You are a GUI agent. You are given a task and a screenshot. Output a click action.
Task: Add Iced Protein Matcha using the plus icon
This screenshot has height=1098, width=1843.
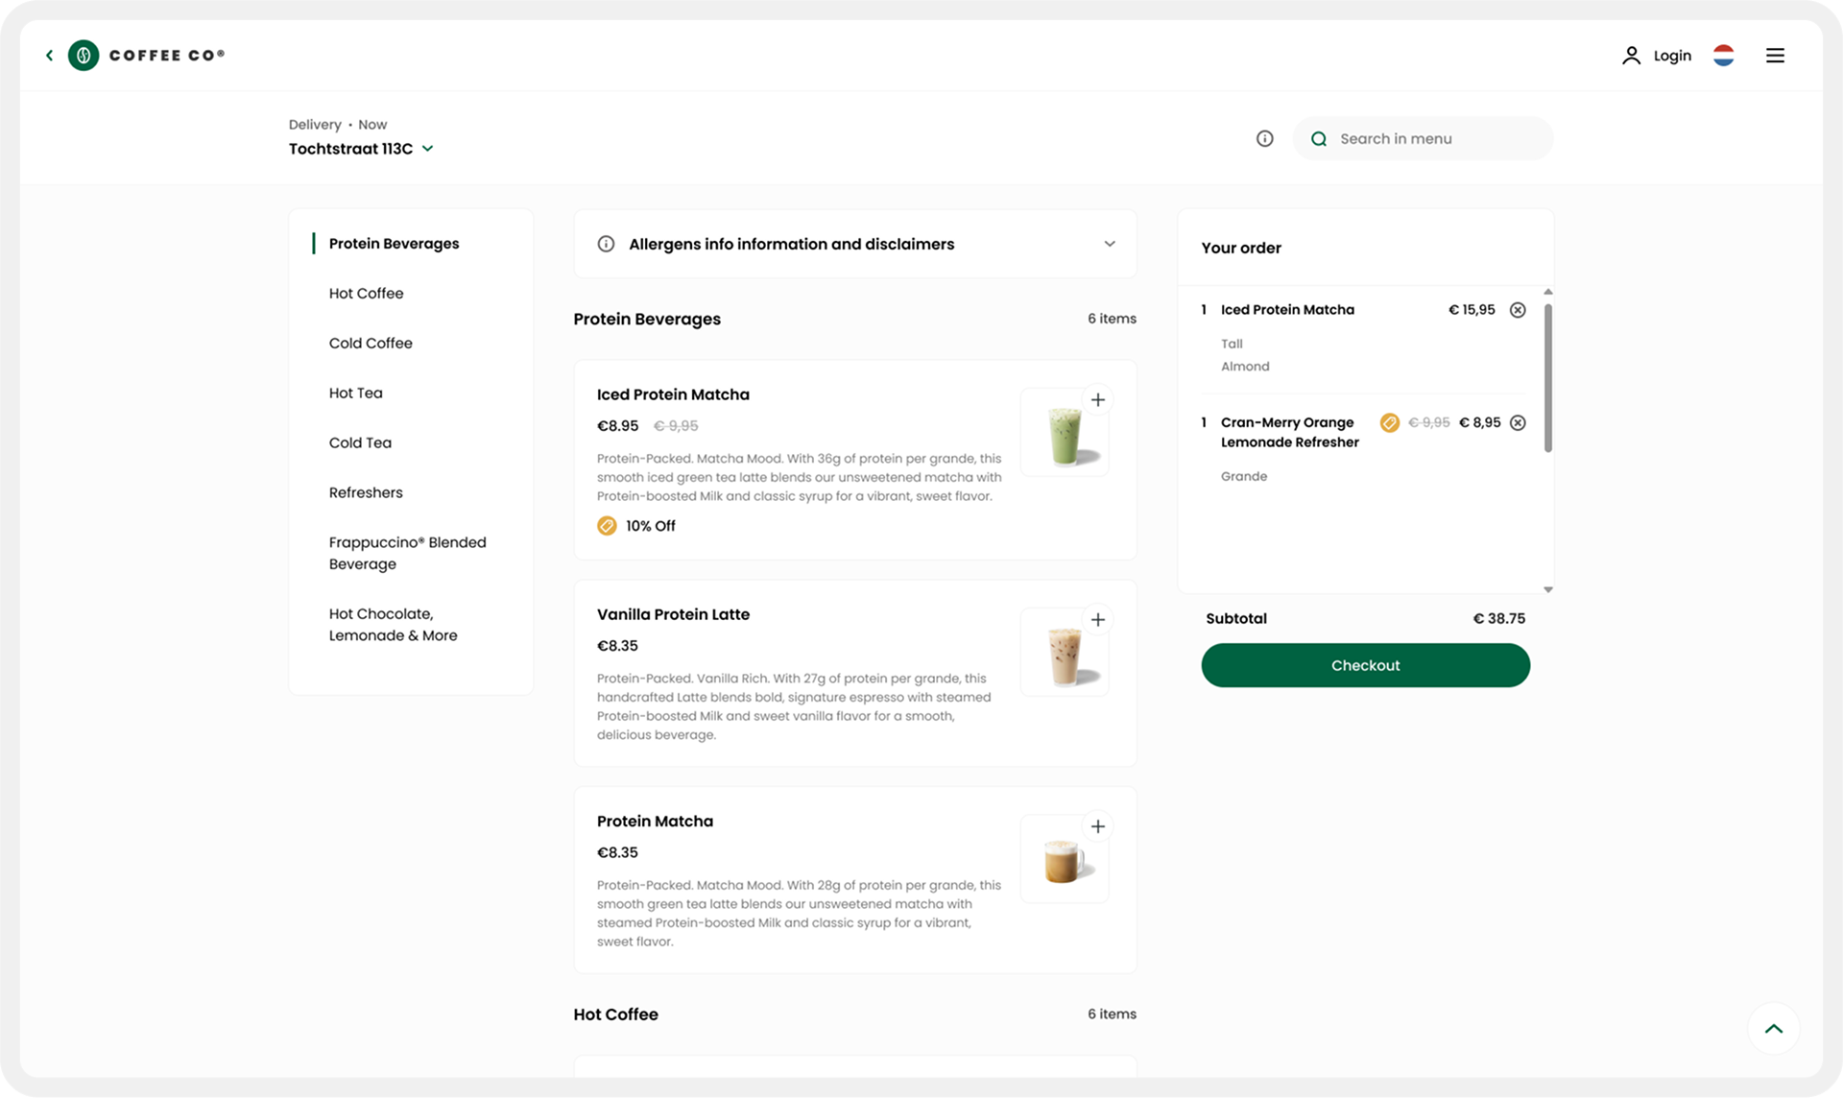tap(1098, 399)
